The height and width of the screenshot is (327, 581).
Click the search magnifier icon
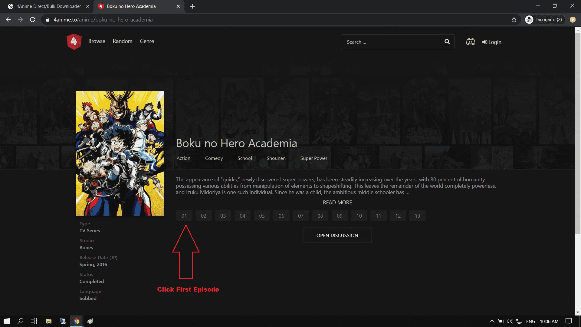pyautogui.click(x=447, y=42)
